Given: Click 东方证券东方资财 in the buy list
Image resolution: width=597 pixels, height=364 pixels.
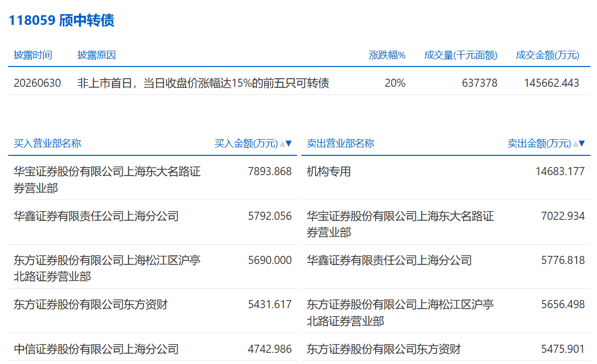Looking at the screenshot, I should click(91, 304).
